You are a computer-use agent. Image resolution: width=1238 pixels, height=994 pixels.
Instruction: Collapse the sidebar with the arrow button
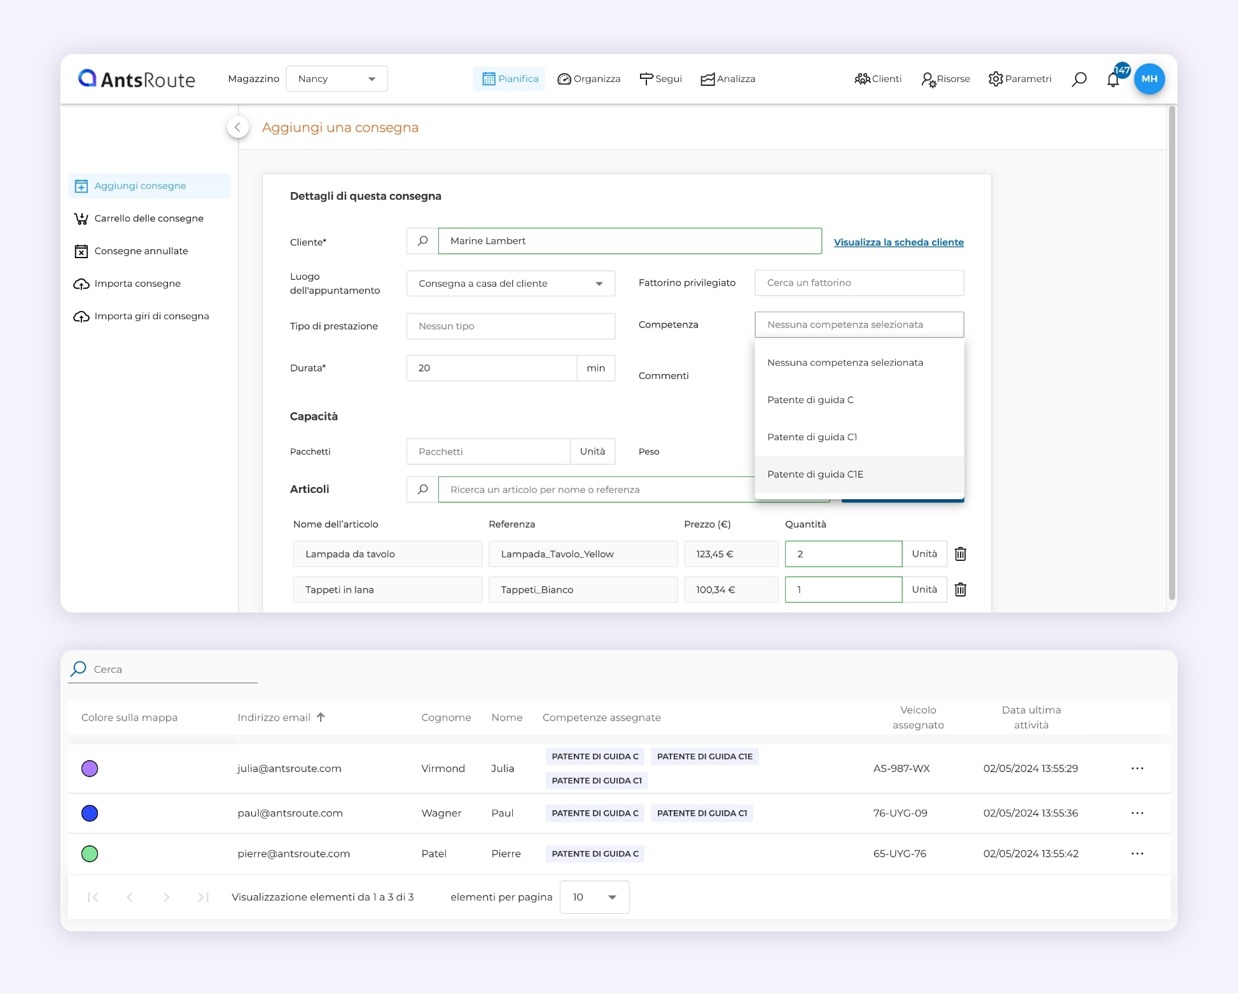click(237, 127)
